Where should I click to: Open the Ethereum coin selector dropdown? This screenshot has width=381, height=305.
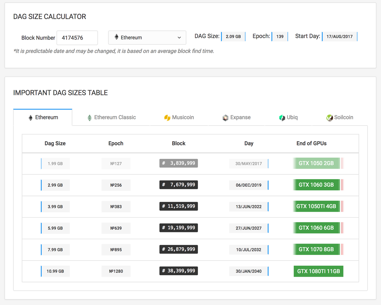(x=147, y=38)
